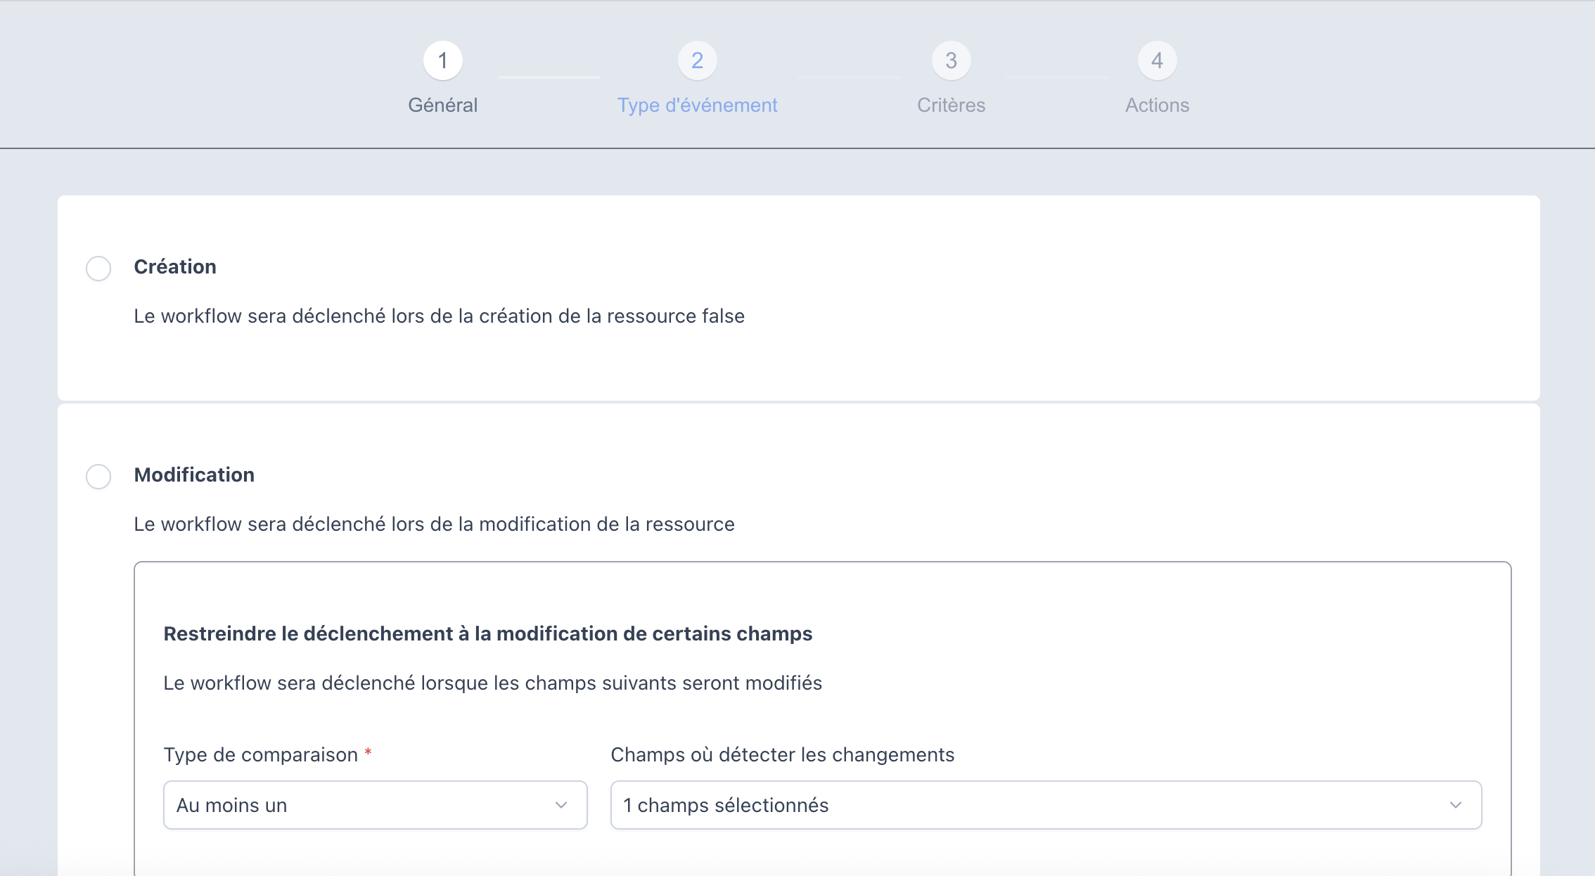Click the Type d'événement step label
Image resolution: width=1595 pixels, height=876 pixels.
(x=698, y=105)
